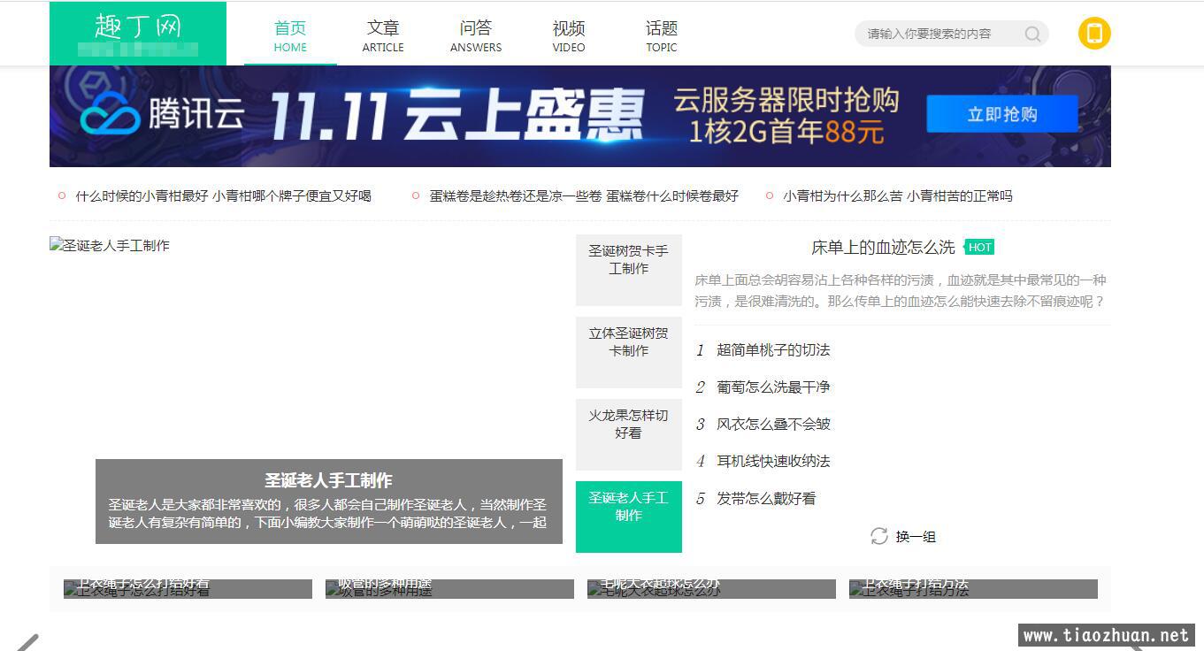1204x651 pixels.
Task: Select the 首页 HOME tab
Action: click(x=290, y=35)
